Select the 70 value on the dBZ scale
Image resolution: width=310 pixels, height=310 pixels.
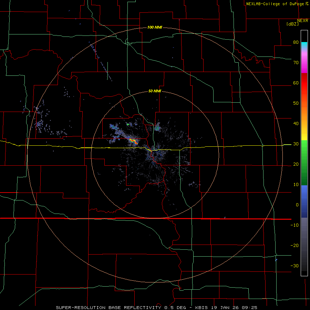[296, 63]
